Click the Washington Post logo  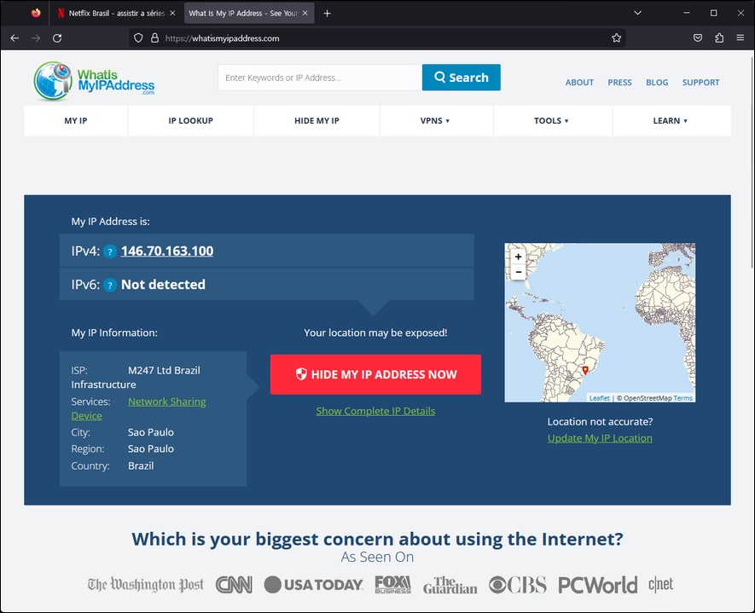145,585
